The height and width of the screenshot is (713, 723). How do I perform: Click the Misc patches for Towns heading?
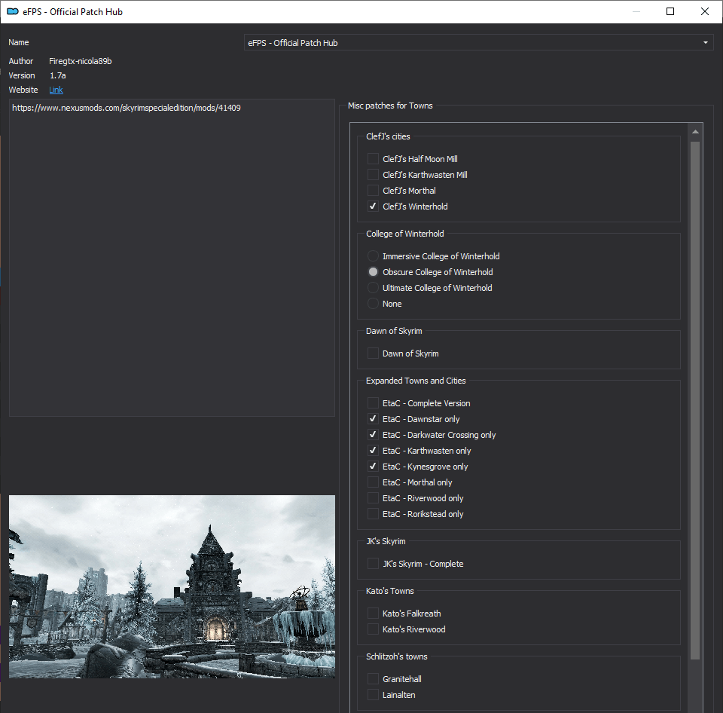390,106
